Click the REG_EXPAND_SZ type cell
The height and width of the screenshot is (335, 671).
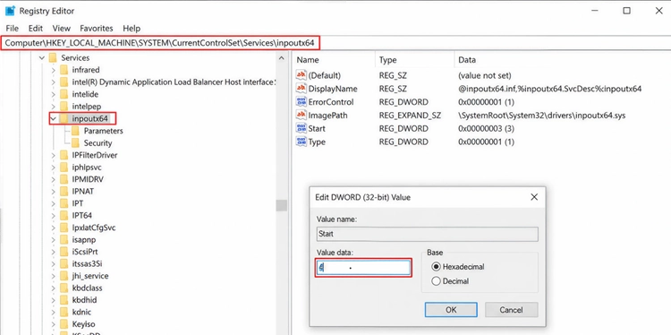tap(411, 116)
